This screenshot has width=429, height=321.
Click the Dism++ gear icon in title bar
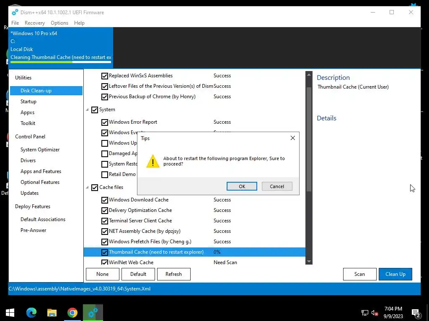[15, 12]
